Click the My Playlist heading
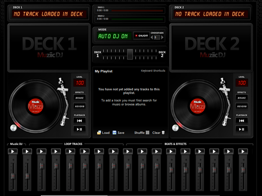The height and width of the screenshot is (196, 262). [x=104, y=71]
